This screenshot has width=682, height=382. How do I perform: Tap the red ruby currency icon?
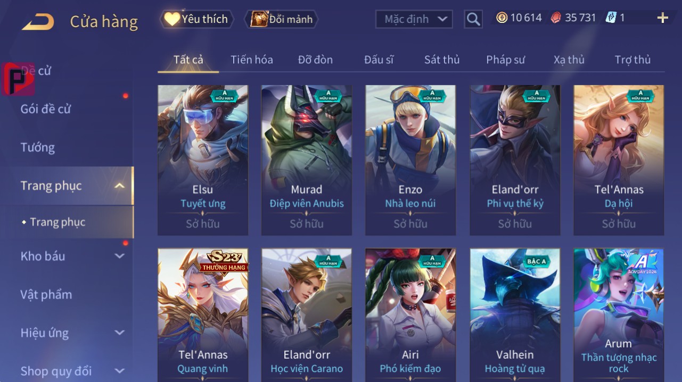pyautogui.click(x=555, y=18)
